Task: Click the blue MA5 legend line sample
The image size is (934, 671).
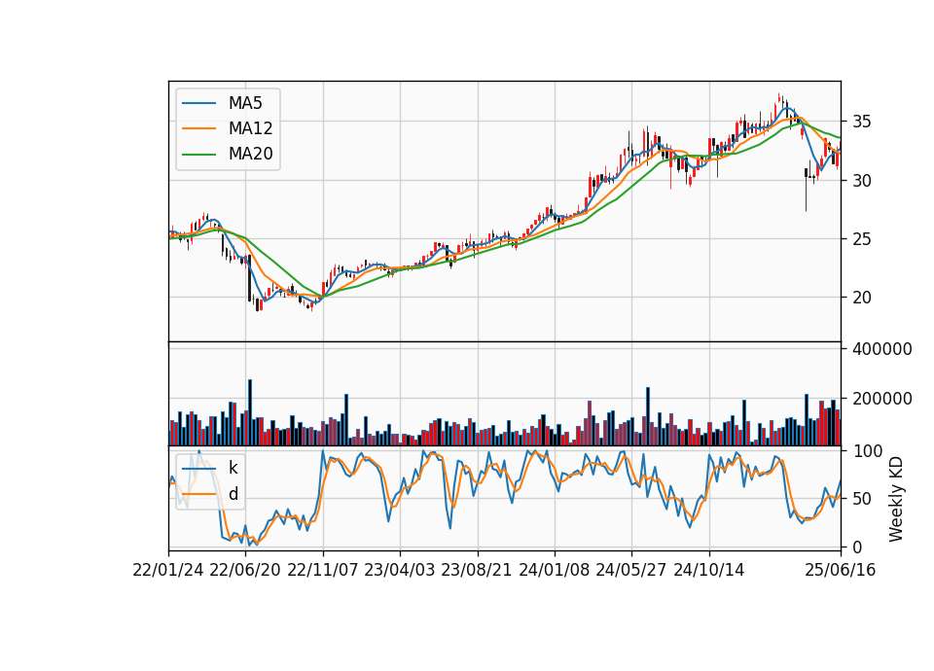Action: click(x=198, y=103)
